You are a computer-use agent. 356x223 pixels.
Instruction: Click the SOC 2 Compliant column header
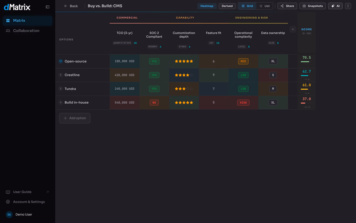(x=154, y=35)
